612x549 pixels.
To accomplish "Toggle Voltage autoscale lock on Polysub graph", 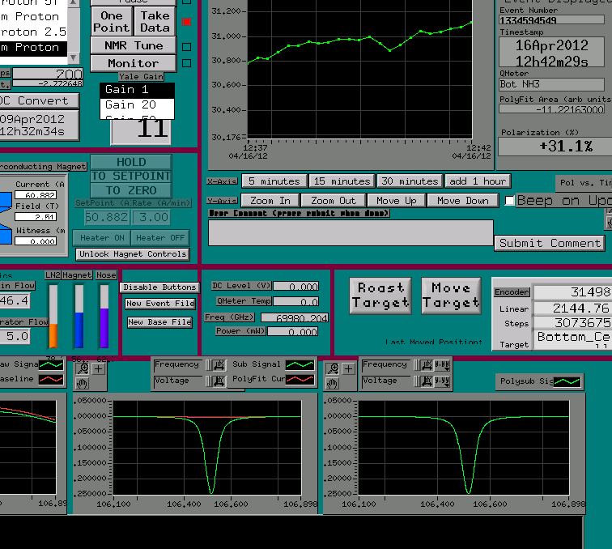I will click(417, 381).
